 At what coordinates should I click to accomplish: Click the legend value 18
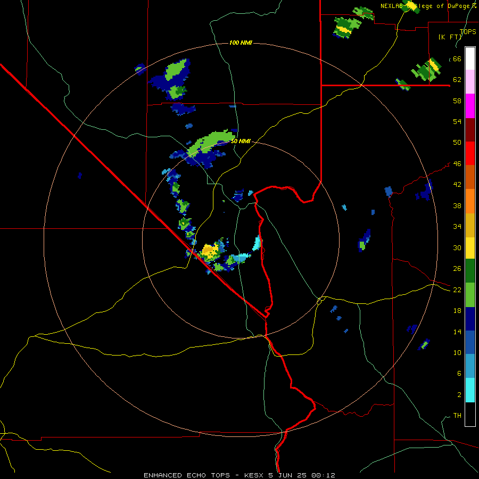click(457, 311)
